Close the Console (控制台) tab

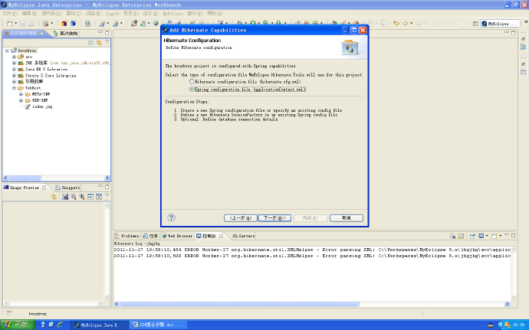pyautogui.click(x=222, y=236)
